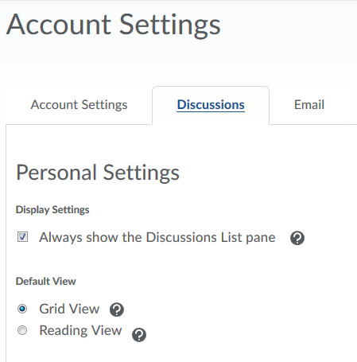This screenshot has height=362, width=357.
Task: Toggle the Always show Discussions List pane checkbox
Action: point(22,237)
